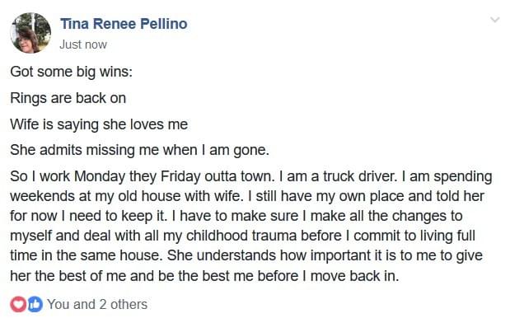510x318 pixels.
Task: View who reacted via 'You and 2 others'
Action: (x=97, y=304)
